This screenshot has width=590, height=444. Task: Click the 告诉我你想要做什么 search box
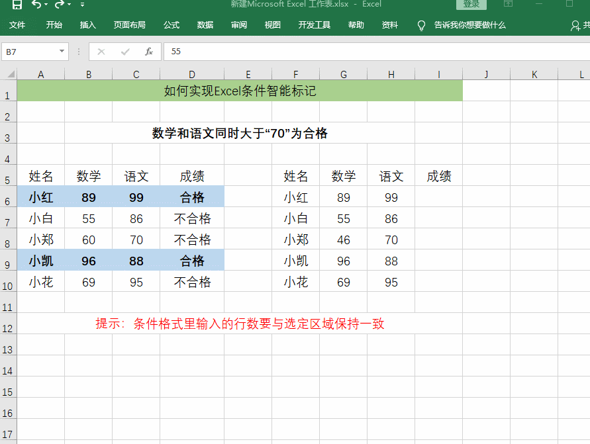469,25
